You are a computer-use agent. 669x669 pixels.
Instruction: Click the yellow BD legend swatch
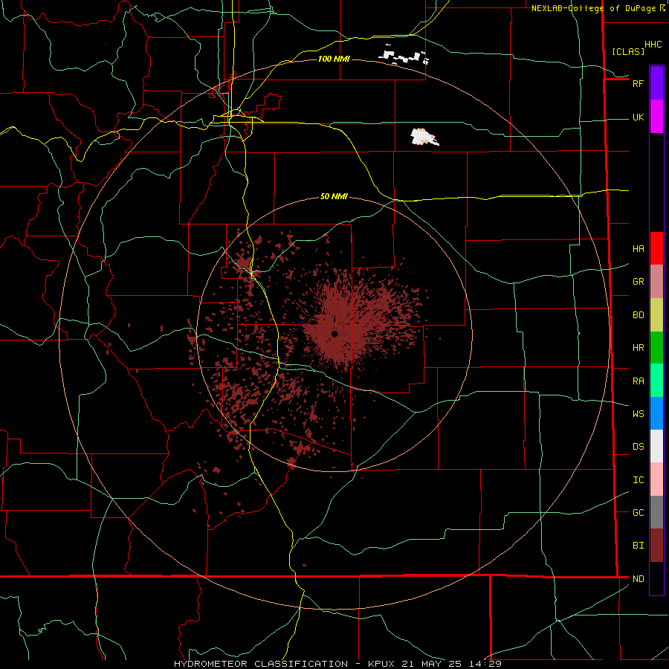click(656, 315)
